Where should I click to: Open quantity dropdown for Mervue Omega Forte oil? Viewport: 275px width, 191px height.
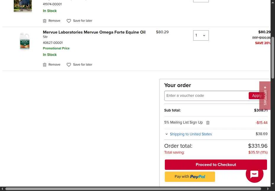(201, 36)
